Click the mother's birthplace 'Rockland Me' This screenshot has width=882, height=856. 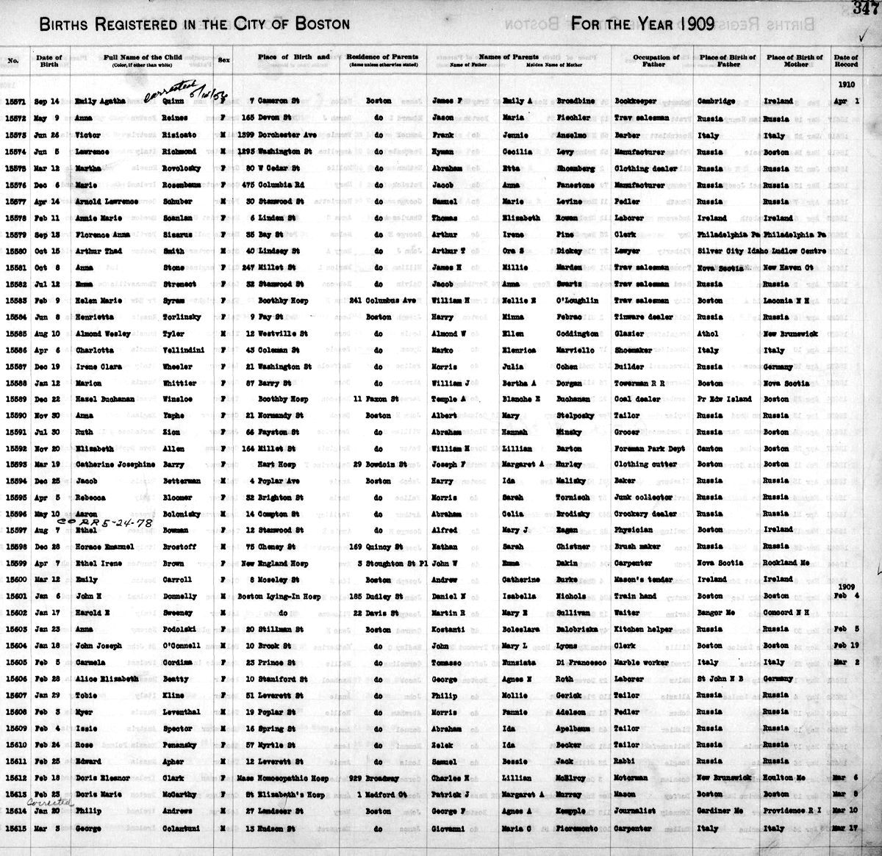787,564
